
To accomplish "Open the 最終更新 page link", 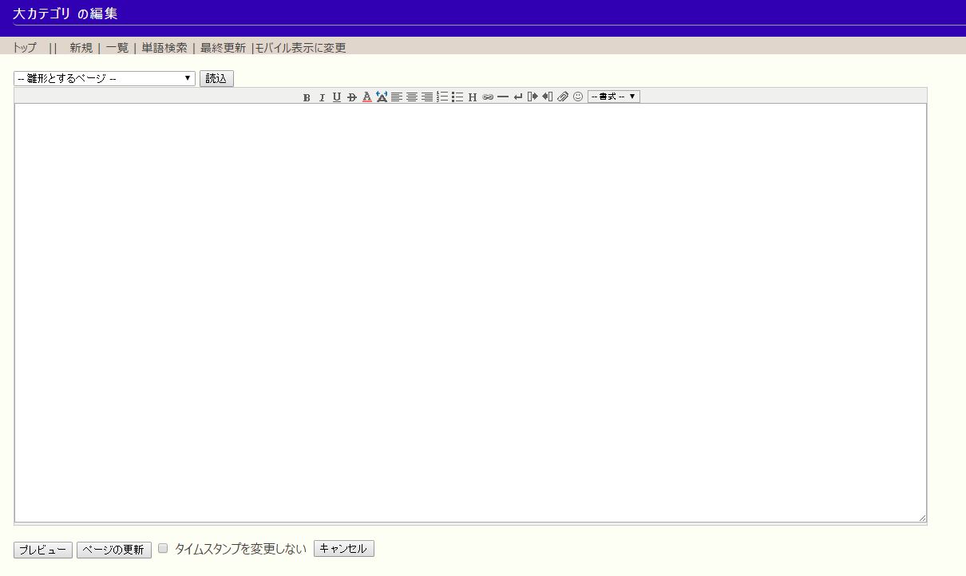I will tap(223, 48).
